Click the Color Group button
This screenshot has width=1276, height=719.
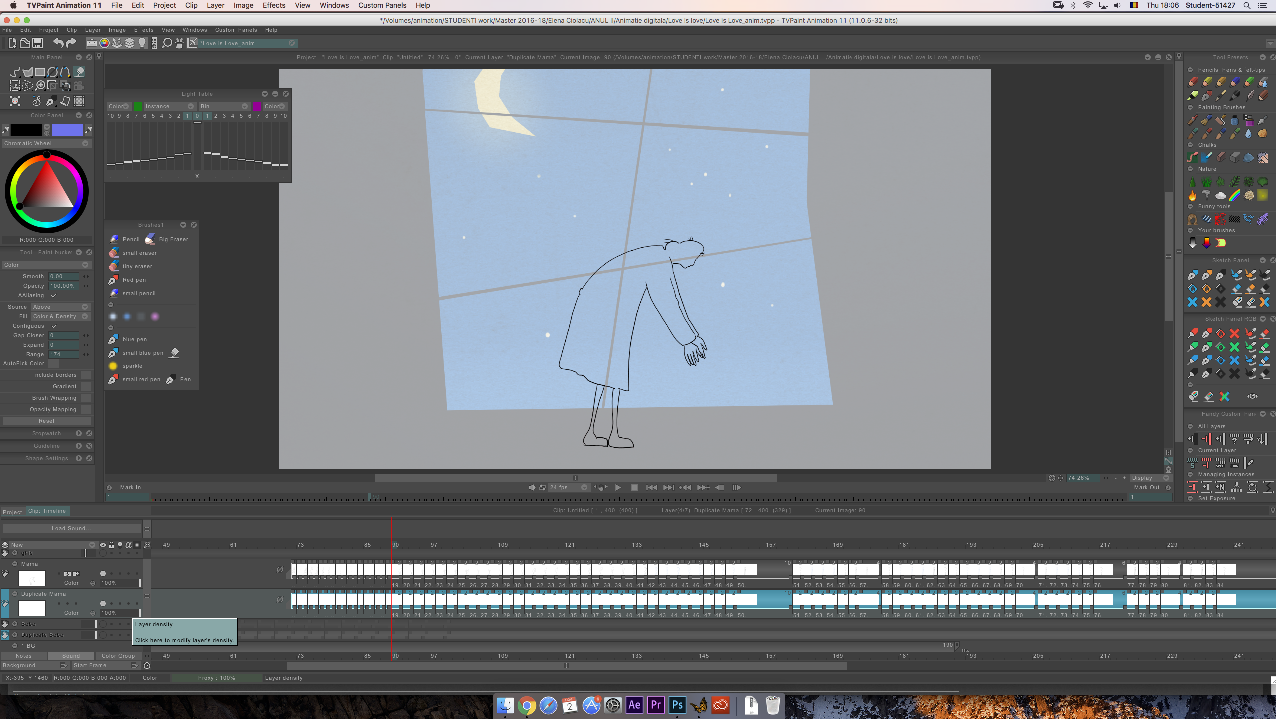click(118, 656)
